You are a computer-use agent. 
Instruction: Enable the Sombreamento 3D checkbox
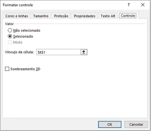click(x=7, y=69)
